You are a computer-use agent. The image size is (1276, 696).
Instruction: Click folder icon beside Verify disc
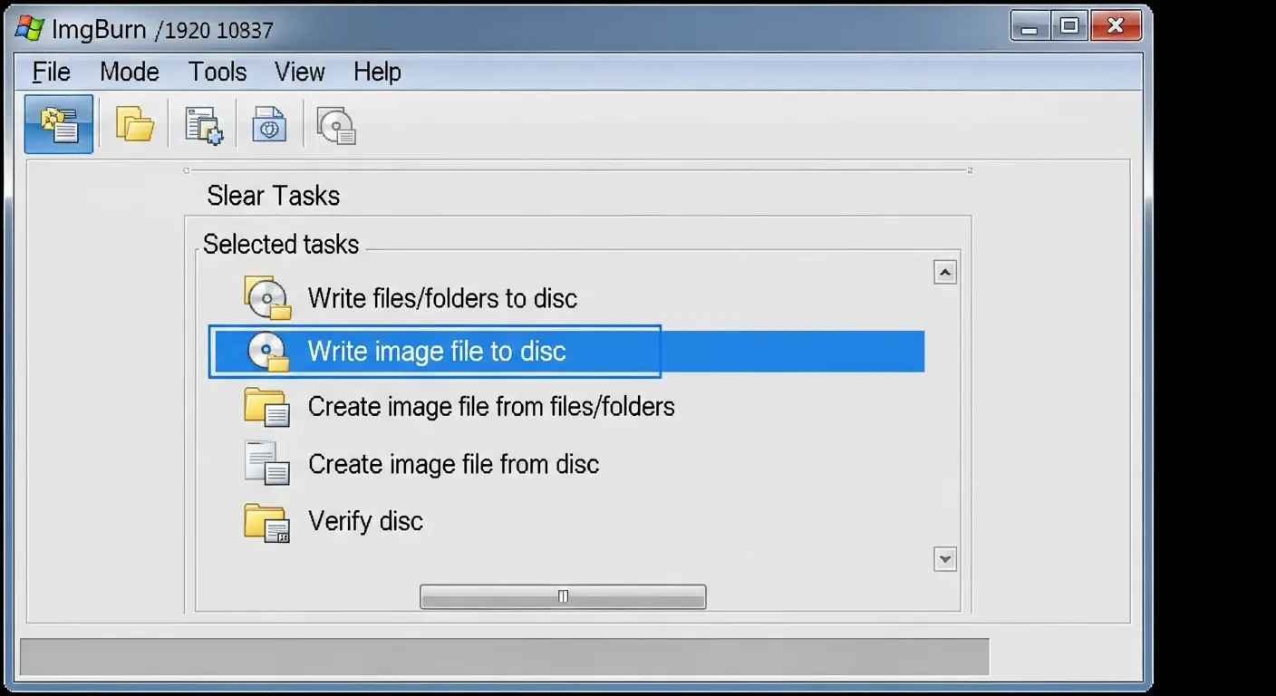(266, 522)
